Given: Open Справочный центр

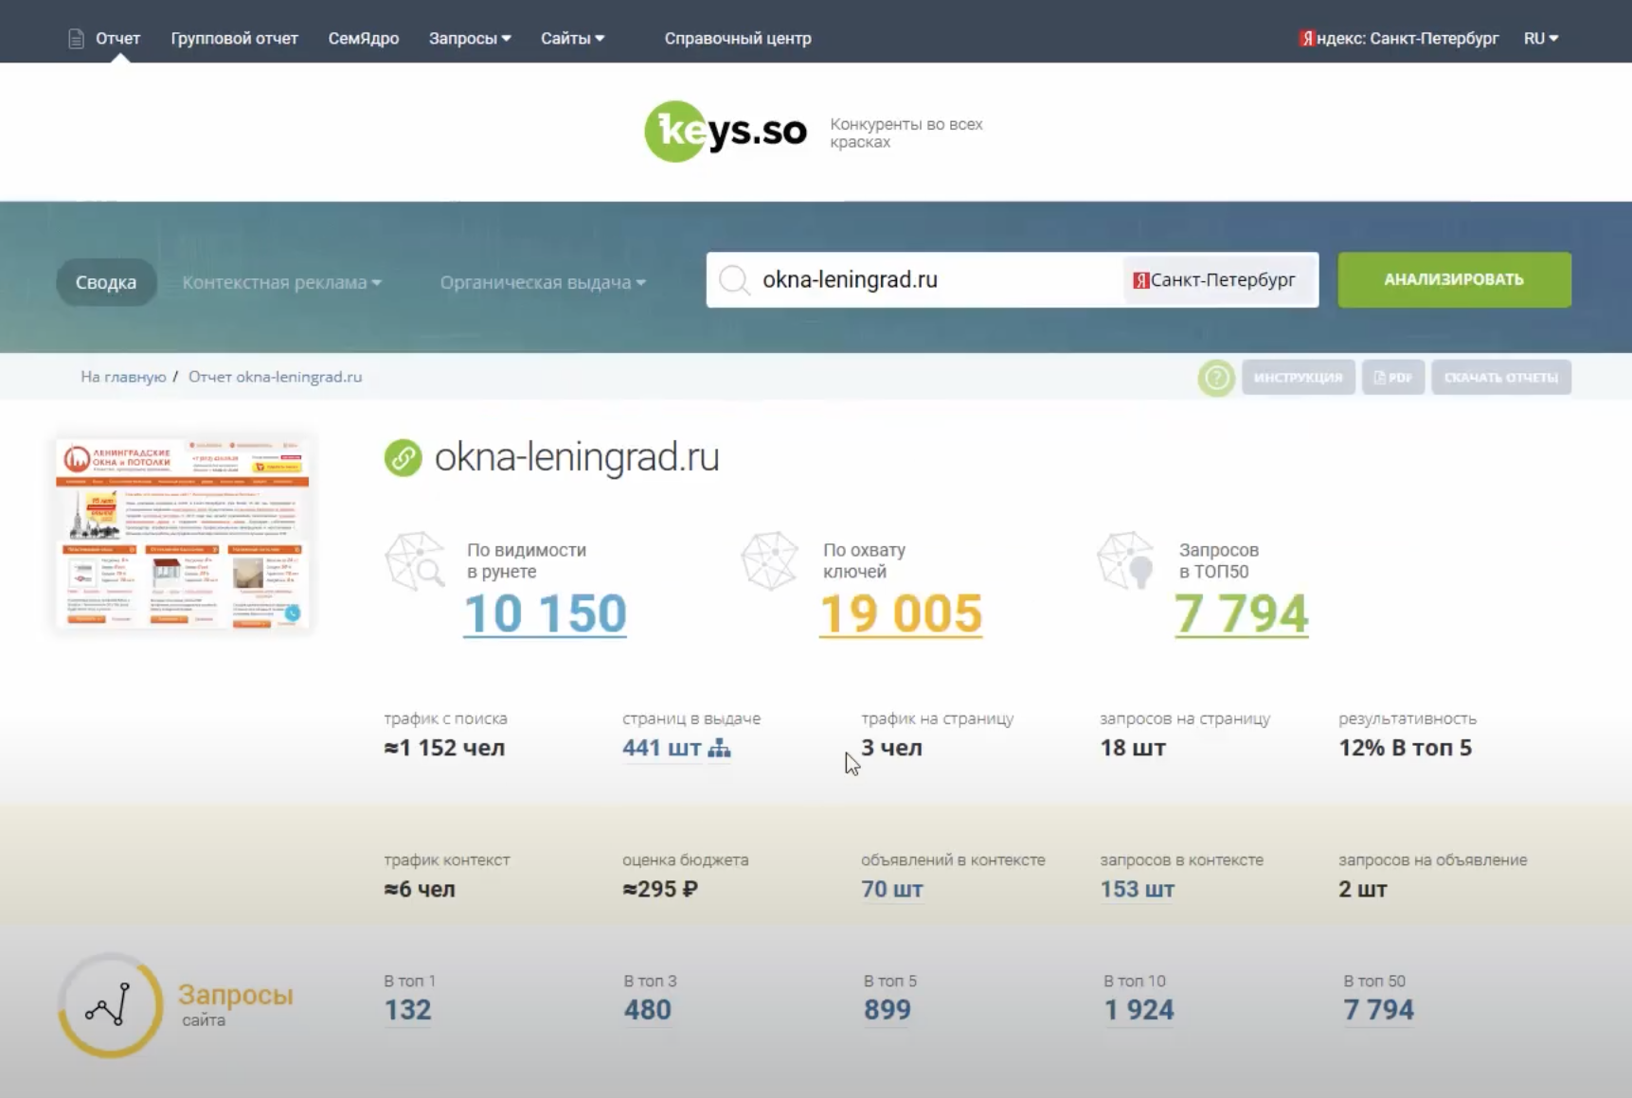Looking at the screenshot, I should click(738, 39).
